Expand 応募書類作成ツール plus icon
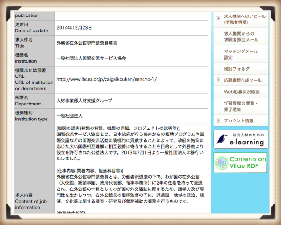 pos(218,80)
